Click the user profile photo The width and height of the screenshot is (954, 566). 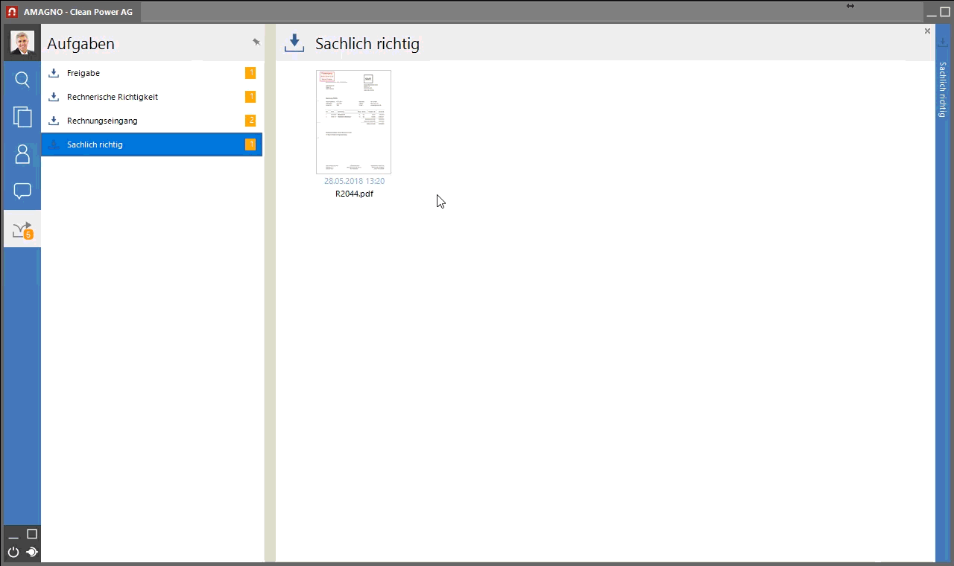click(x=22, y=42)
